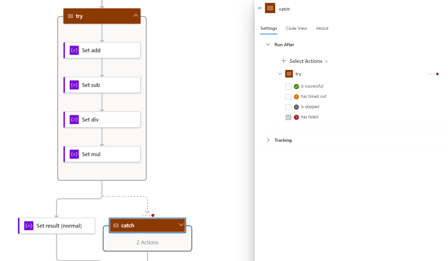Collapse the try scope in the designer

coord(136,16)
